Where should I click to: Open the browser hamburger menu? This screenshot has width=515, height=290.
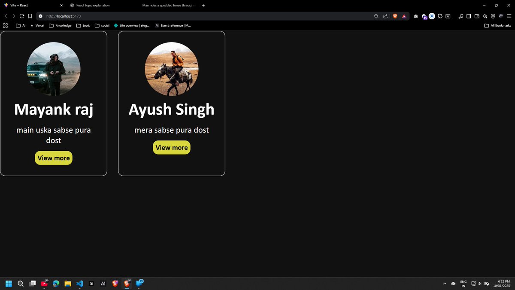tap(509, 16)
